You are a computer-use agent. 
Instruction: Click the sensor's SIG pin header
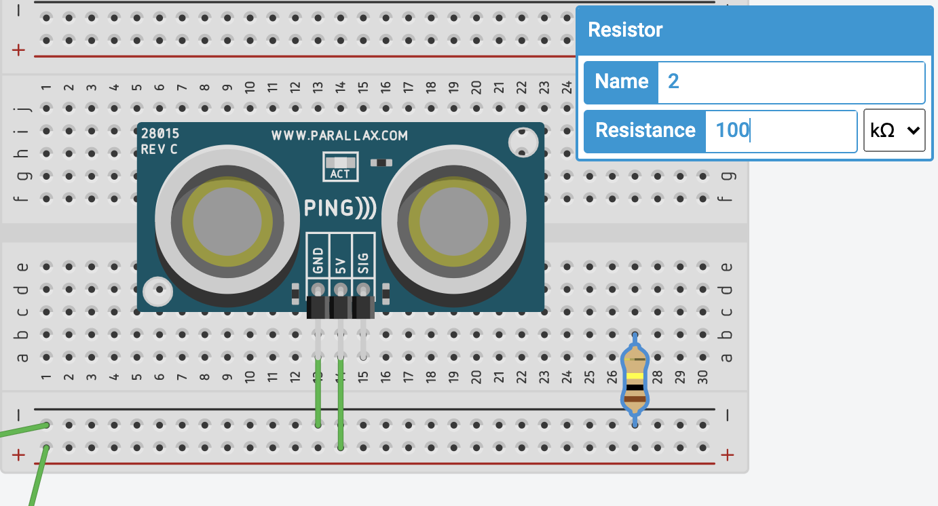pos(363,307)
